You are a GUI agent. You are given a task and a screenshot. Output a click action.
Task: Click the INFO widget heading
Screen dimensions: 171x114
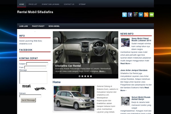click(22, 36)
